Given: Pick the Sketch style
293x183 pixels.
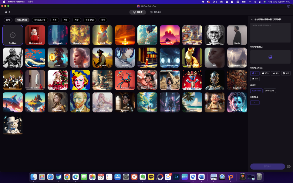Looking at the screenshot, I should pyautogui.click(x=13, y=58).
